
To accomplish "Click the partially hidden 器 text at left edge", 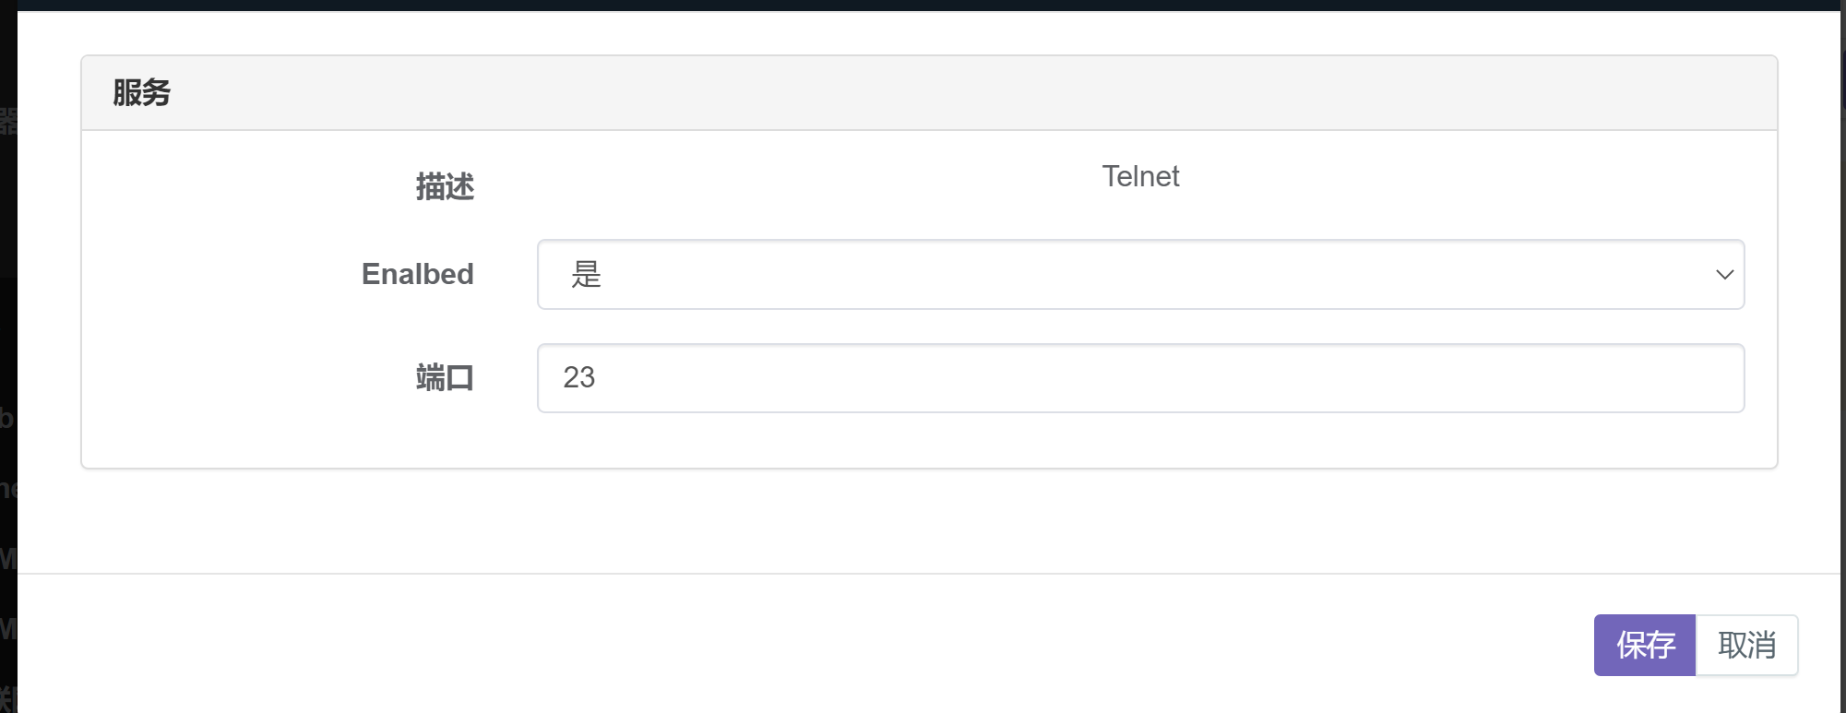I will coord(8,121).
